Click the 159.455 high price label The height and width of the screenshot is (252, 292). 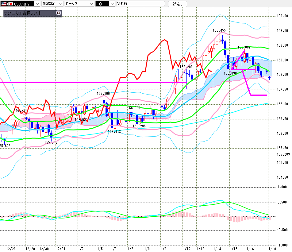[x=219, y=30]
